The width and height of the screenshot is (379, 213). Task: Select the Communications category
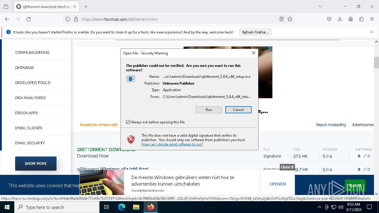(x=32, y=53)
